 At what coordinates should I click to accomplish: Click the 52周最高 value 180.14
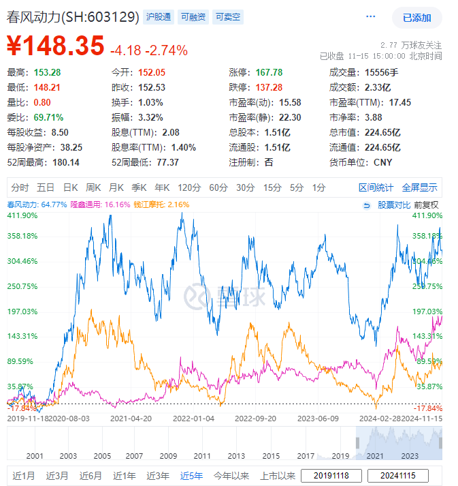(x=66, y=162)
